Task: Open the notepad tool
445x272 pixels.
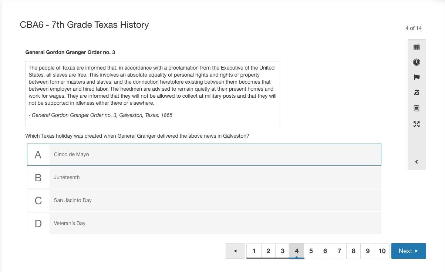Action: click(x=417, y=108)
